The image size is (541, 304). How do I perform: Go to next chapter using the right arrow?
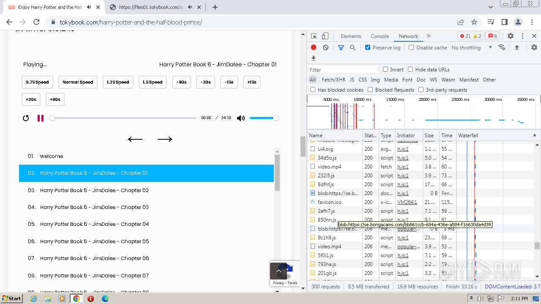[x=165, y=139]
